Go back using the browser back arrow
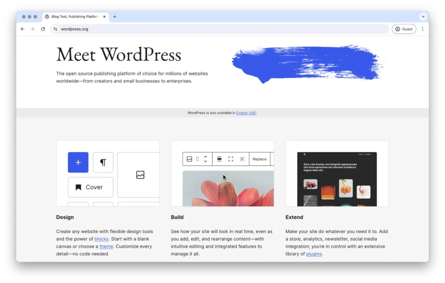This screenshot has width=445, height=283. [23, 29]
